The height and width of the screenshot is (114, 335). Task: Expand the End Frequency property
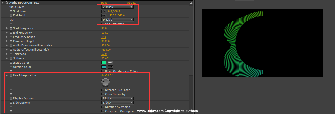pyautogui.click(x=7, y=33)
